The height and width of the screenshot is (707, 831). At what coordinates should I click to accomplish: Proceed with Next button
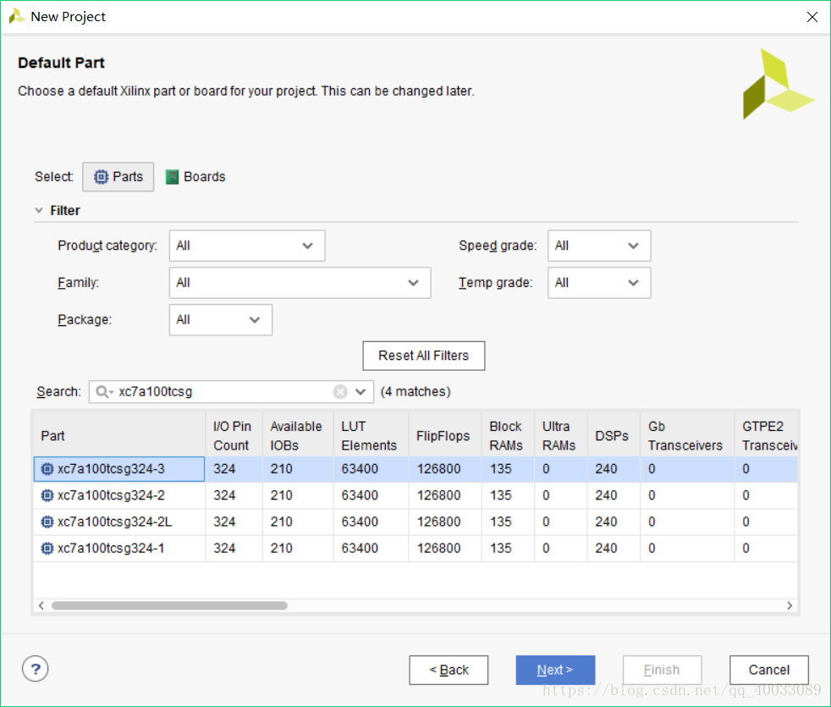click(555, 670)
